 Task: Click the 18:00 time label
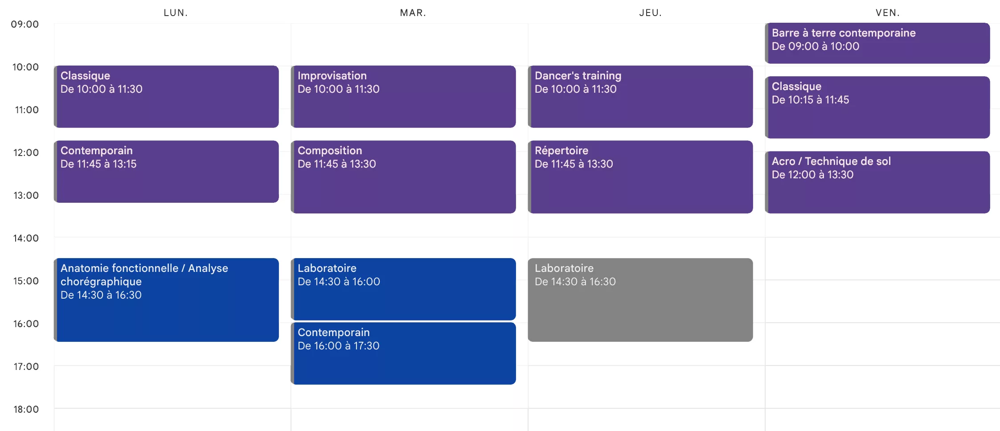tap(26, 409)
